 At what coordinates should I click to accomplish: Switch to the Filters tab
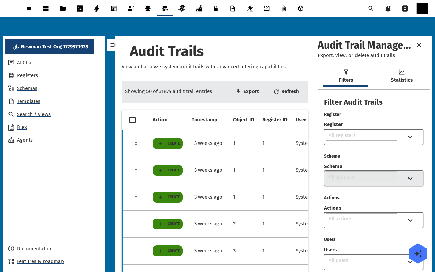click(346, 76)
